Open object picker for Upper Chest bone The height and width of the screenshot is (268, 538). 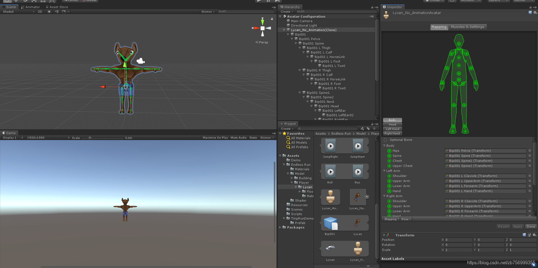pyautogui.click(x=530, y=166)
